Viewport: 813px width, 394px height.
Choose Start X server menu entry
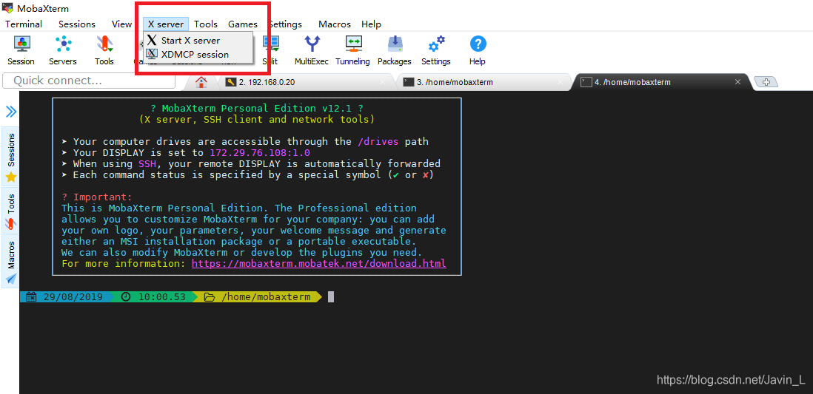(198, 41)
